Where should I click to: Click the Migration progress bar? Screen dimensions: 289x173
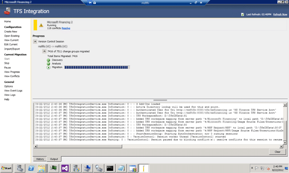(97, 68)
